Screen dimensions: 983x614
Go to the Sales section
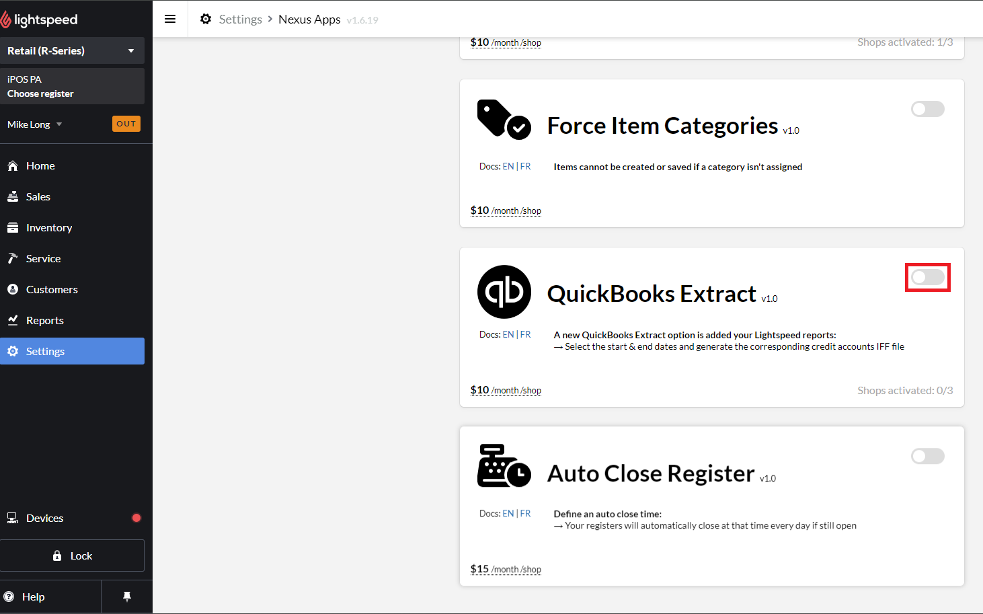[x=72, y=196]
